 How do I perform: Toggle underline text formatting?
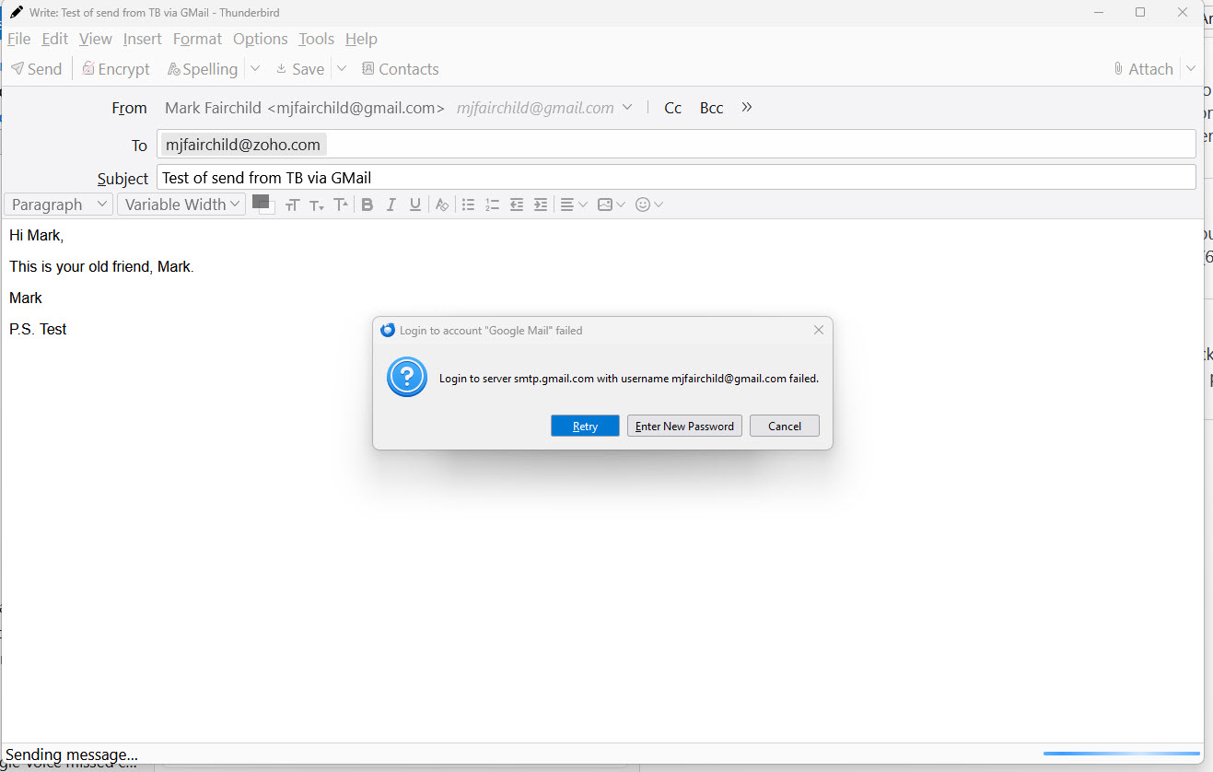point(415,205)
